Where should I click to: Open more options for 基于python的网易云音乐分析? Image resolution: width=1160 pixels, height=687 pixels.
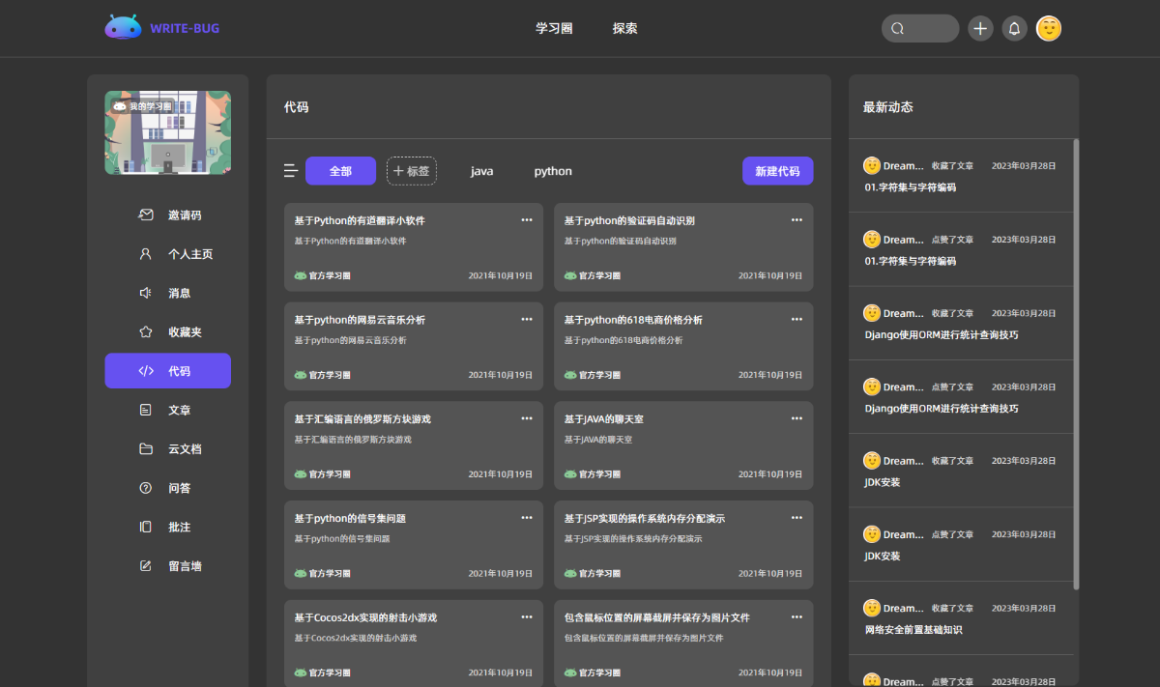tap(527, 319)
